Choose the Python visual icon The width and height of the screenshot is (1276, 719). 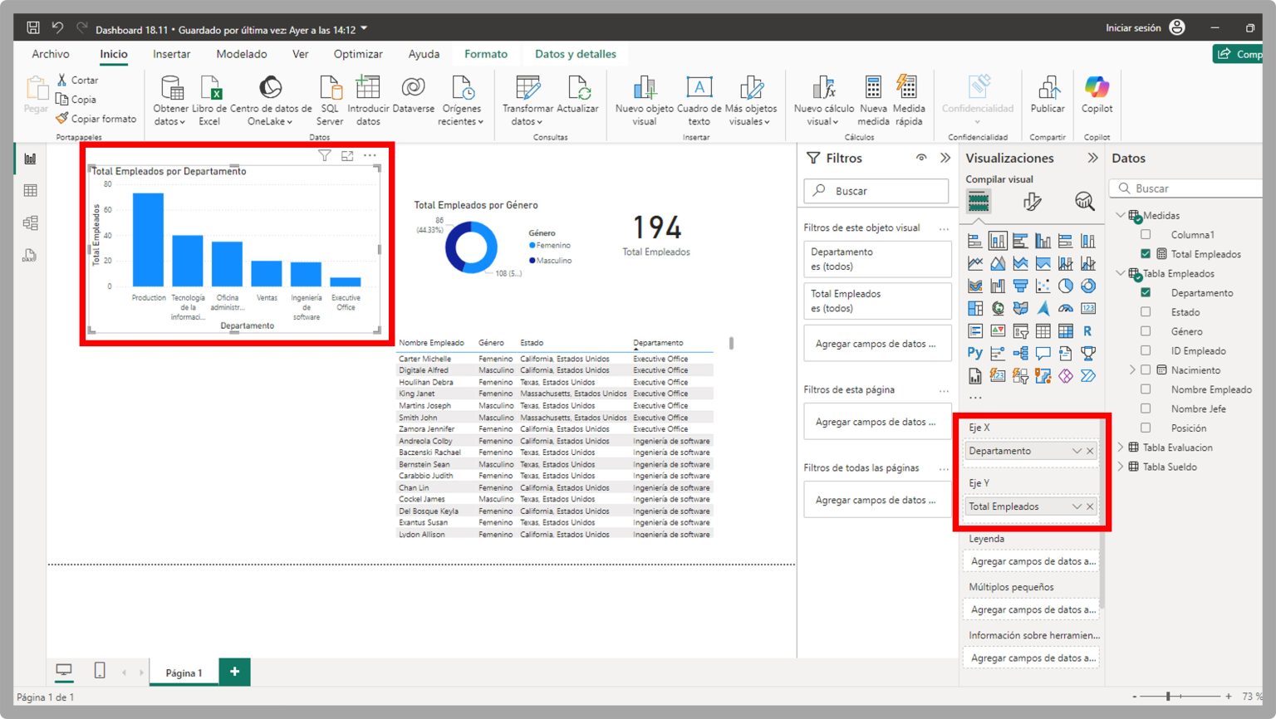pyautogui.click(x=975, y=352)
